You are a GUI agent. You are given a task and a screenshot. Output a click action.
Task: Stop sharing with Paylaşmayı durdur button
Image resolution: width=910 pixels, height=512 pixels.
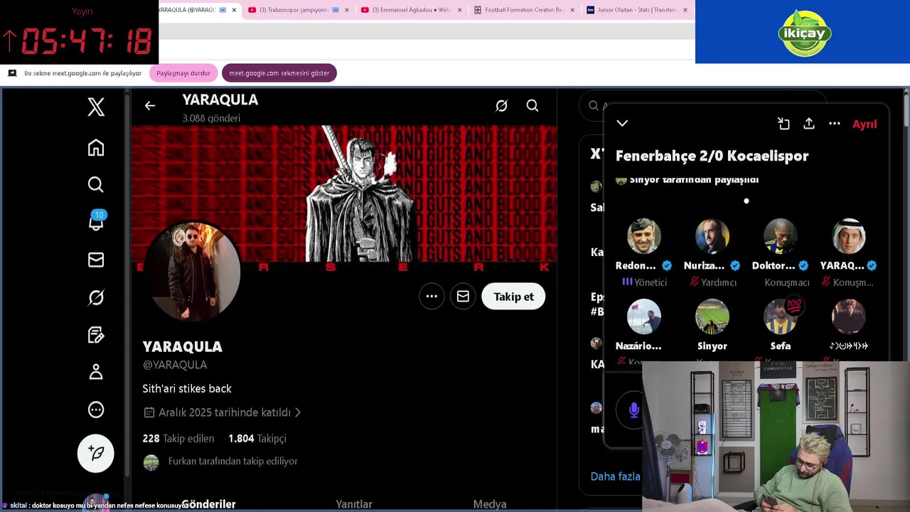[183, 73]
